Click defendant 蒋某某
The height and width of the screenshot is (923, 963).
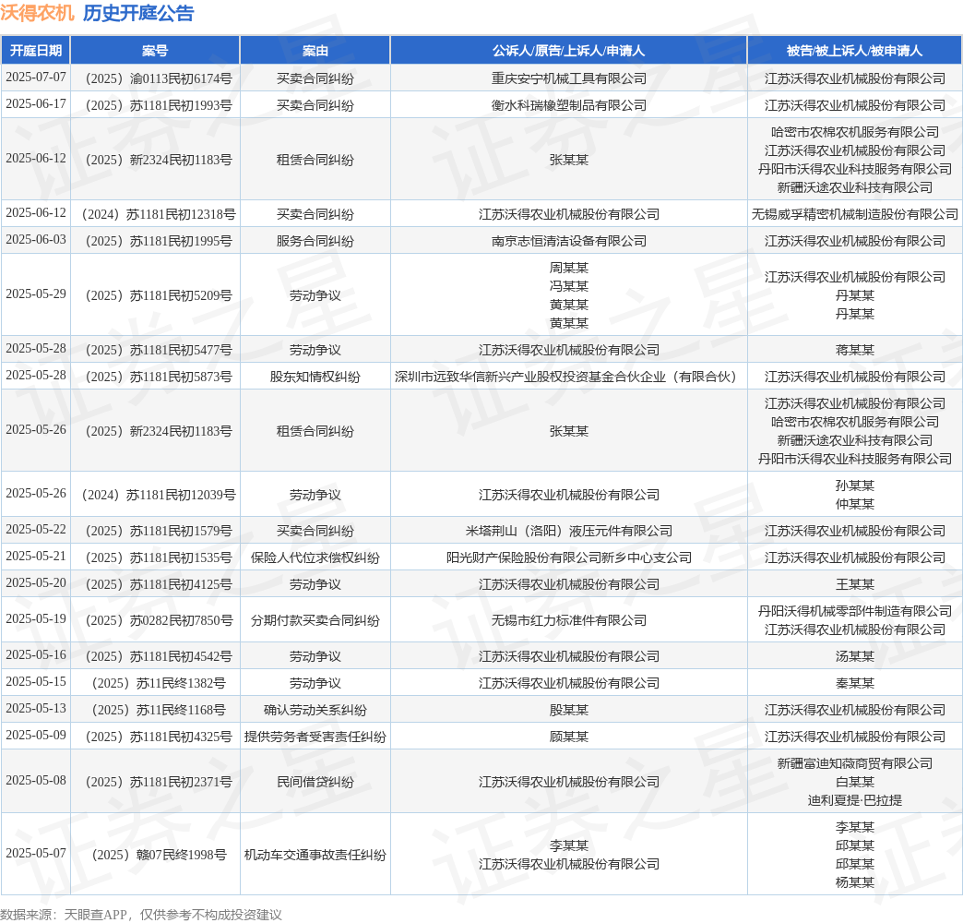point(854,350)
